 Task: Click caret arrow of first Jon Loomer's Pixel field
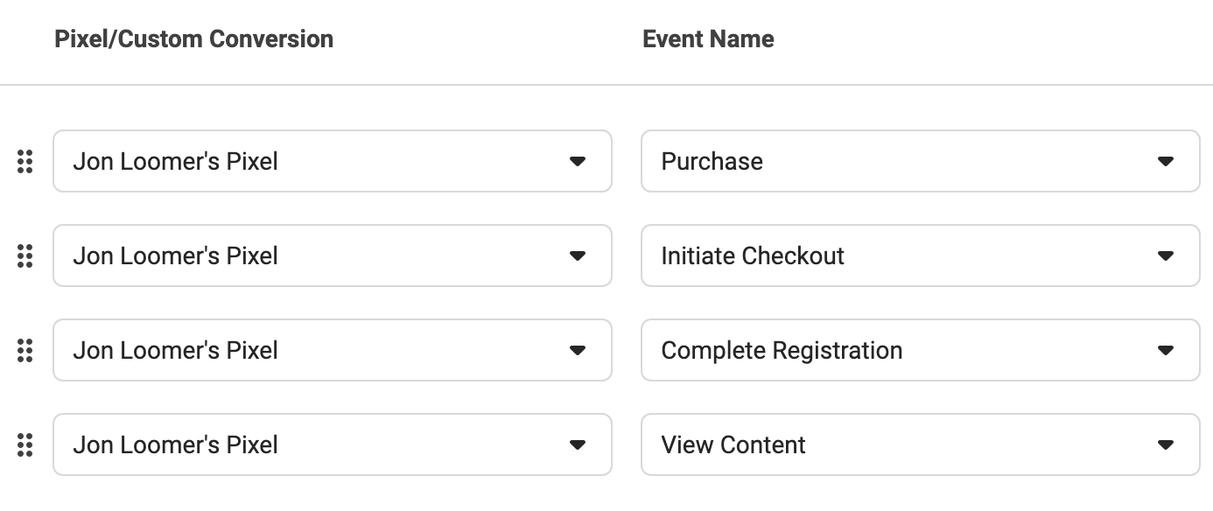pyautogui.click(x=577, y=161)
